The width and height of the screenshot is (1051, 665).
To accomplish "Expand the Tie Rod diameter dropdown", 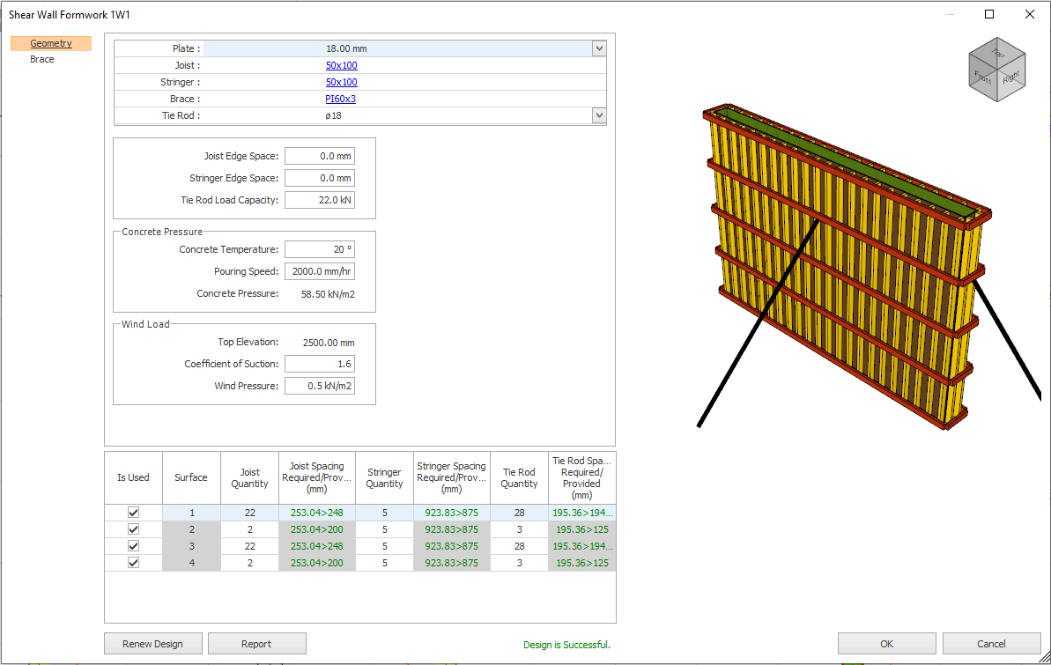I will tap(599, 115).
